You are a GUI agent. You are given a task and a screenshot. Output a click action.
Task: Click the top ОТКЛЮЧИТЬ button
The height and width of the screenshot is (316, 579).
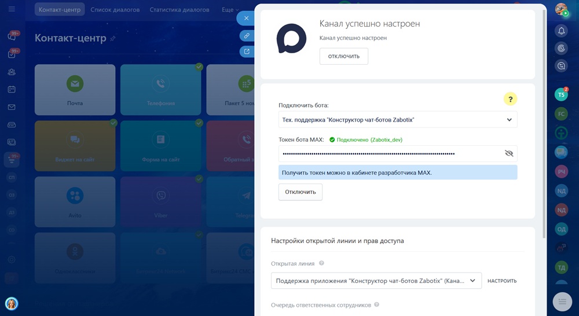coord(344,56)
